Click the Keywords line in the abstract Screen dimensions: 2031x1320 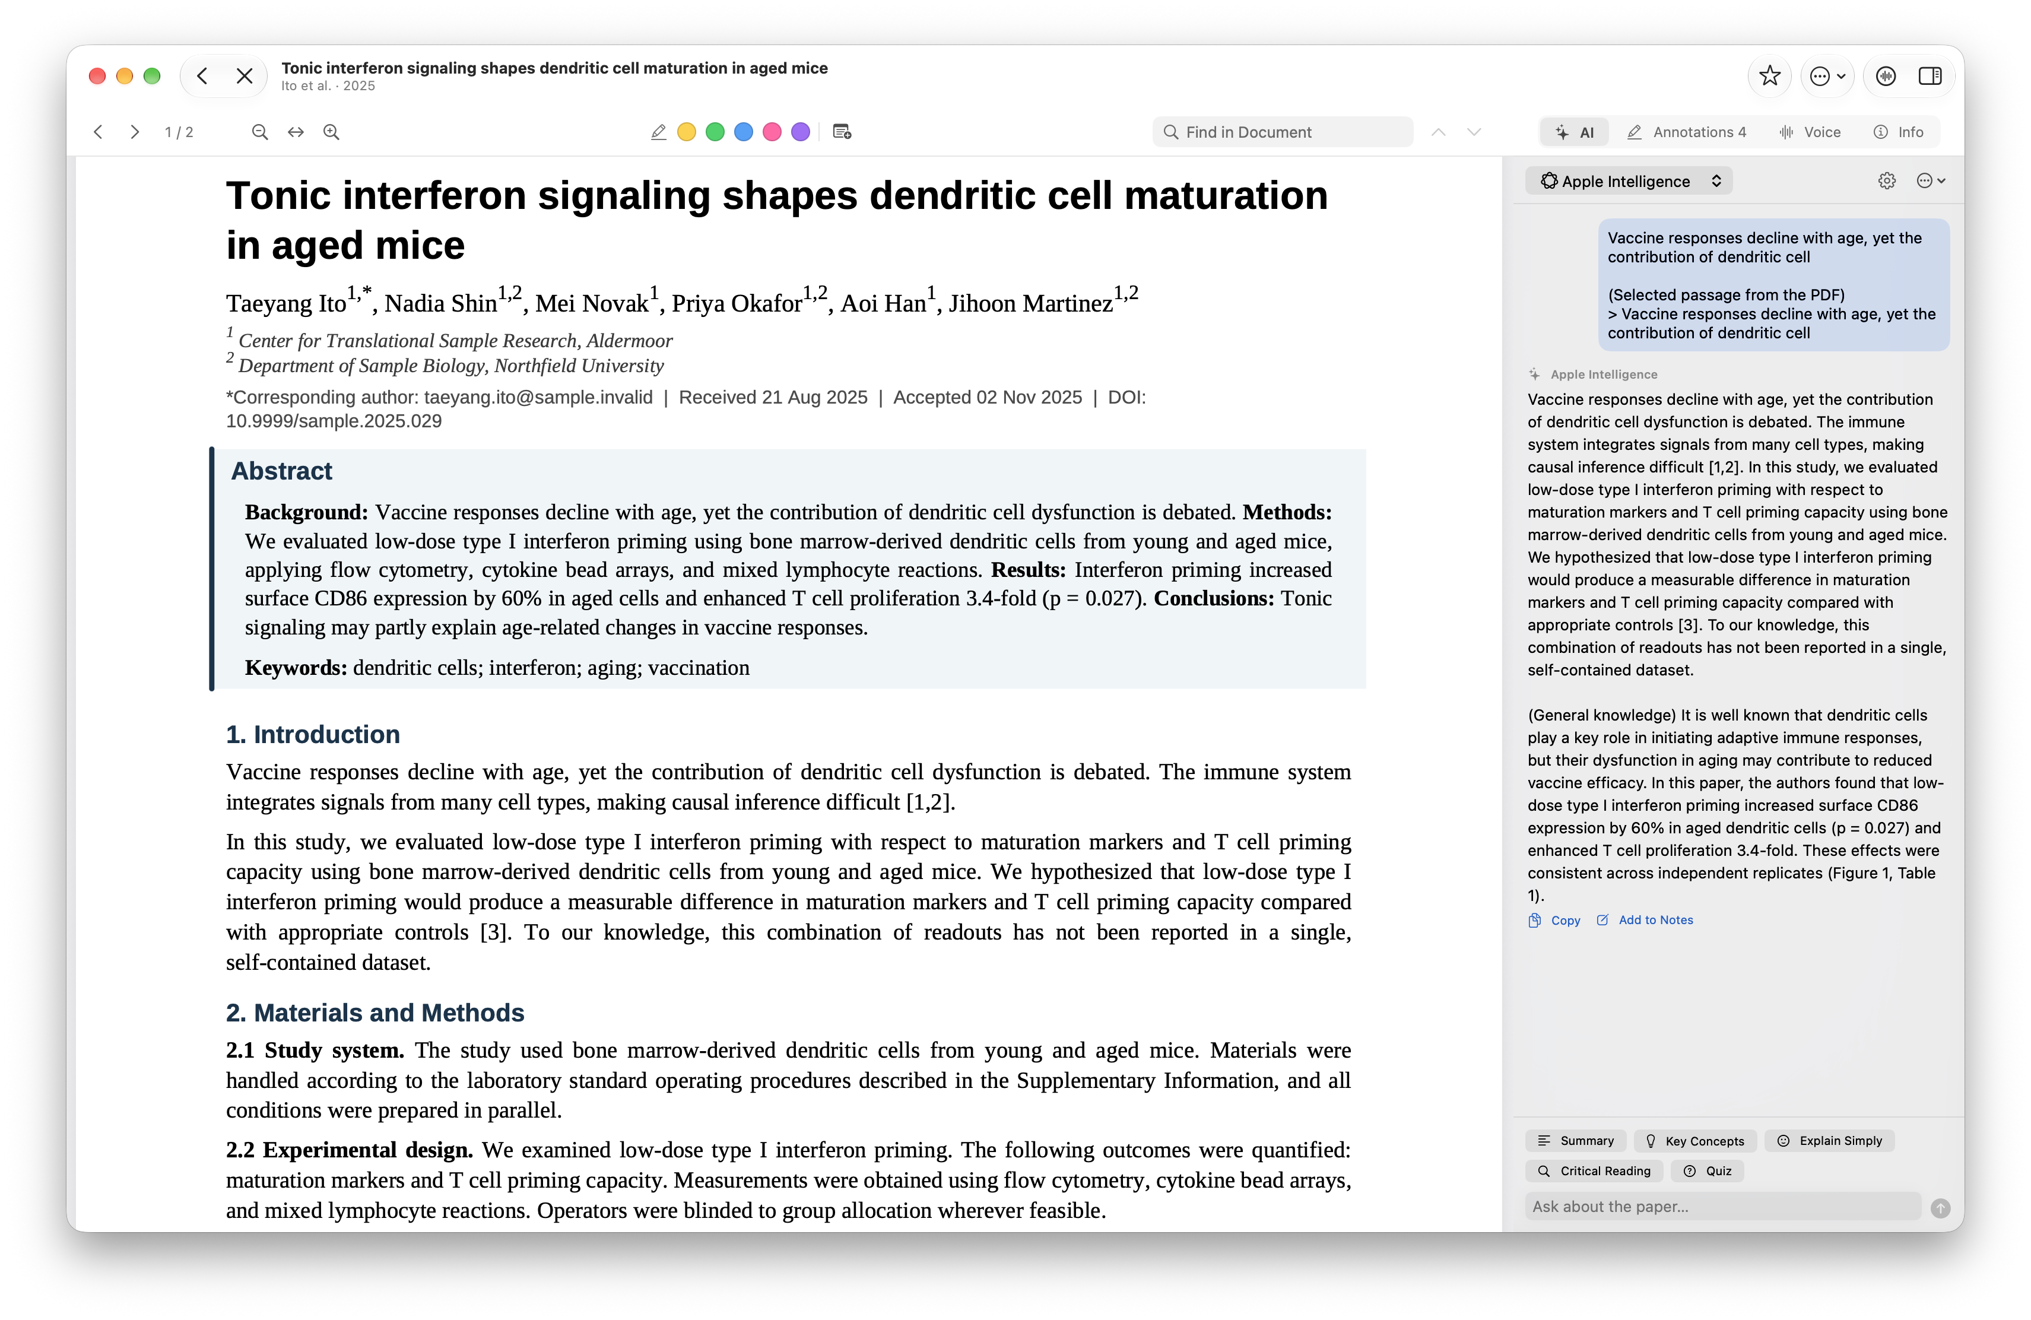coord(497,667)
